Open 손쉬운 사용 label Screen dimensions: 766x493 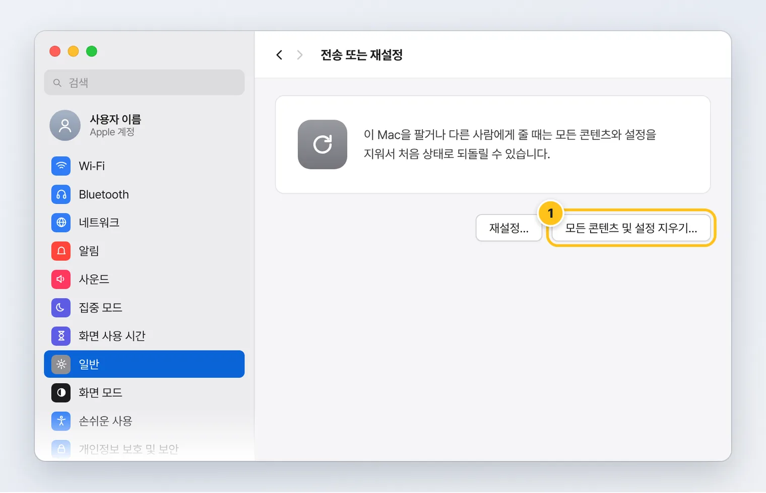coord(105,421)
